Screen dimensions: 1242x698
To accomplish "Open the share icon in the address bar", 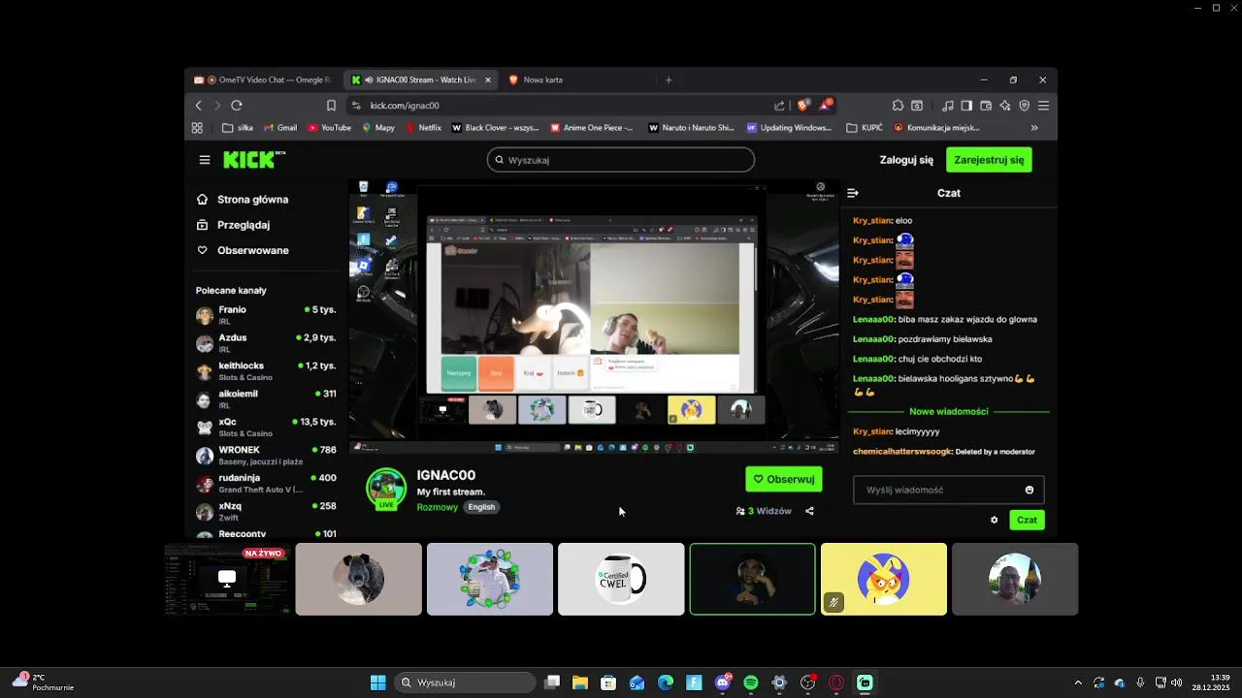I will pyautogui.click(x=779, y=106).
